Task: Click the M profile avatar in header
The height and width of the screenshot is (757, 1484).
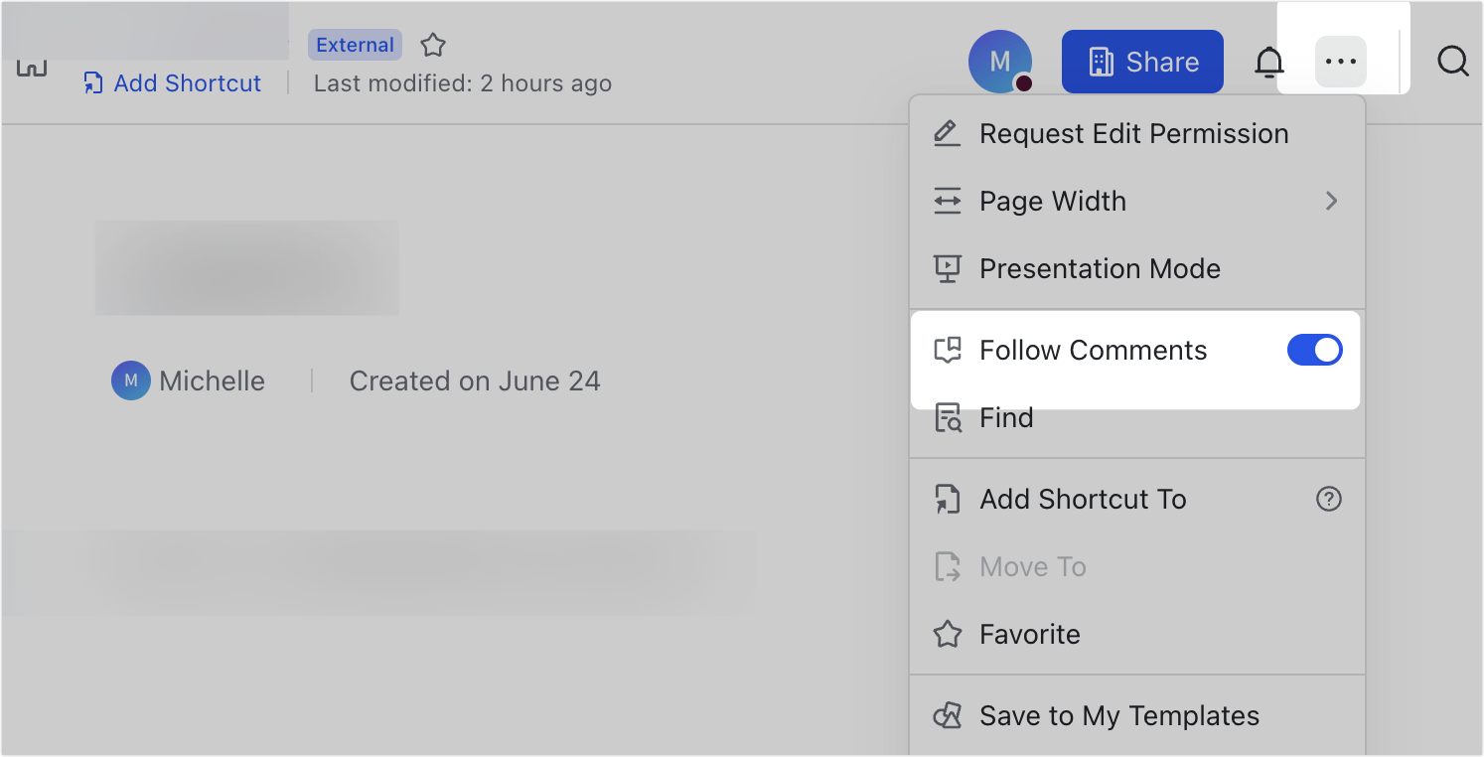Action: pyautogui.click(x=1000, y=62)
